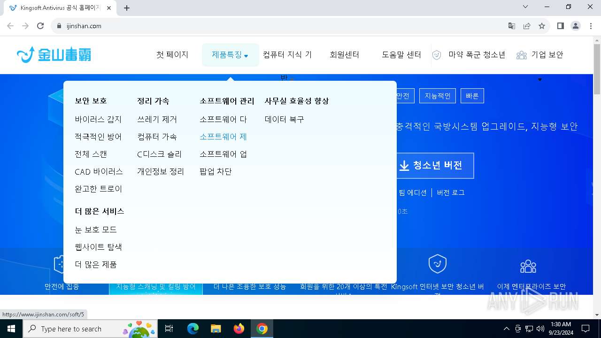Bookmark this page with star icon
The width and height of the screenshot is (601, 338).
(542, 26)
